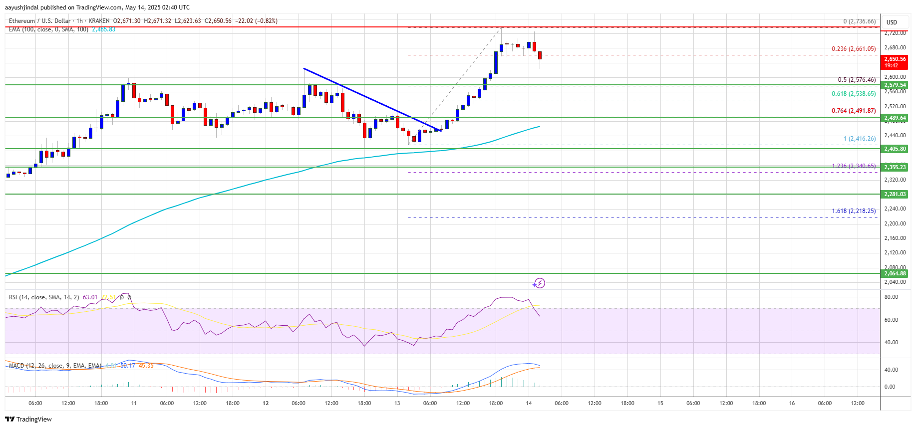Click the MACD signal value 45.35
The image size is (916, 428).
(146, 366)
